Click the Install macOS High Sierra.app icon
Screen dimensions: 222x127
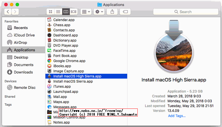click(x=49, y=76)
